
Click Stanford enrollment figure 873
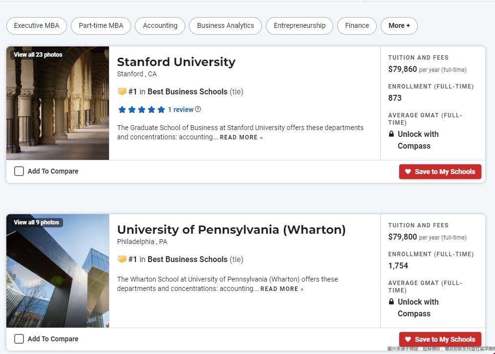coord(395,98)
